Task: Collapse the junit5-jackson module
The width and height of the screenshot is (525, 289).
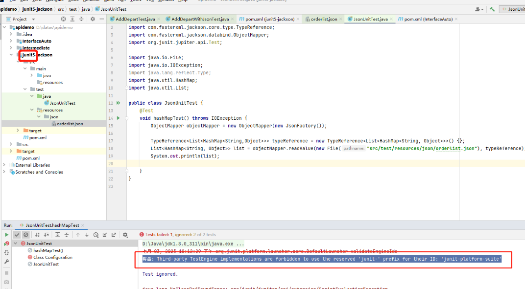Action: (x=11, y=55)
